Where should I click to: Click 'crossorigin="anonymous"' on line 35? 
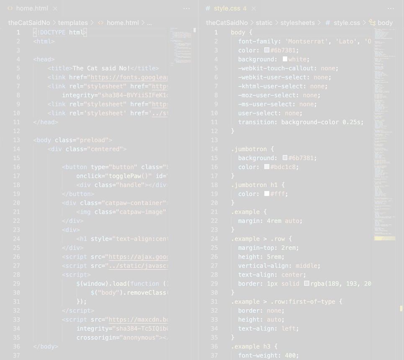point(118,337)
